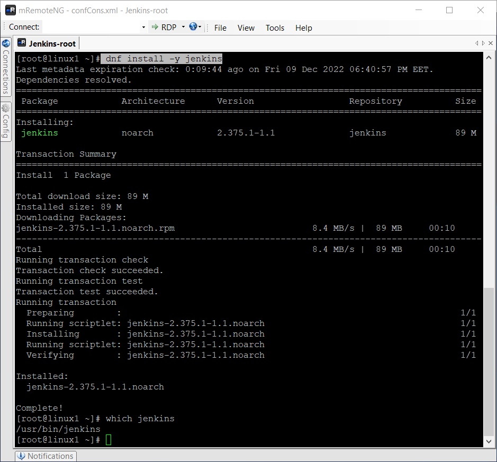Viewport: 497px width, 462px height.
Task: Click the '/usr/bin/jenkins' output line
Action: click(x=58, y=429)
